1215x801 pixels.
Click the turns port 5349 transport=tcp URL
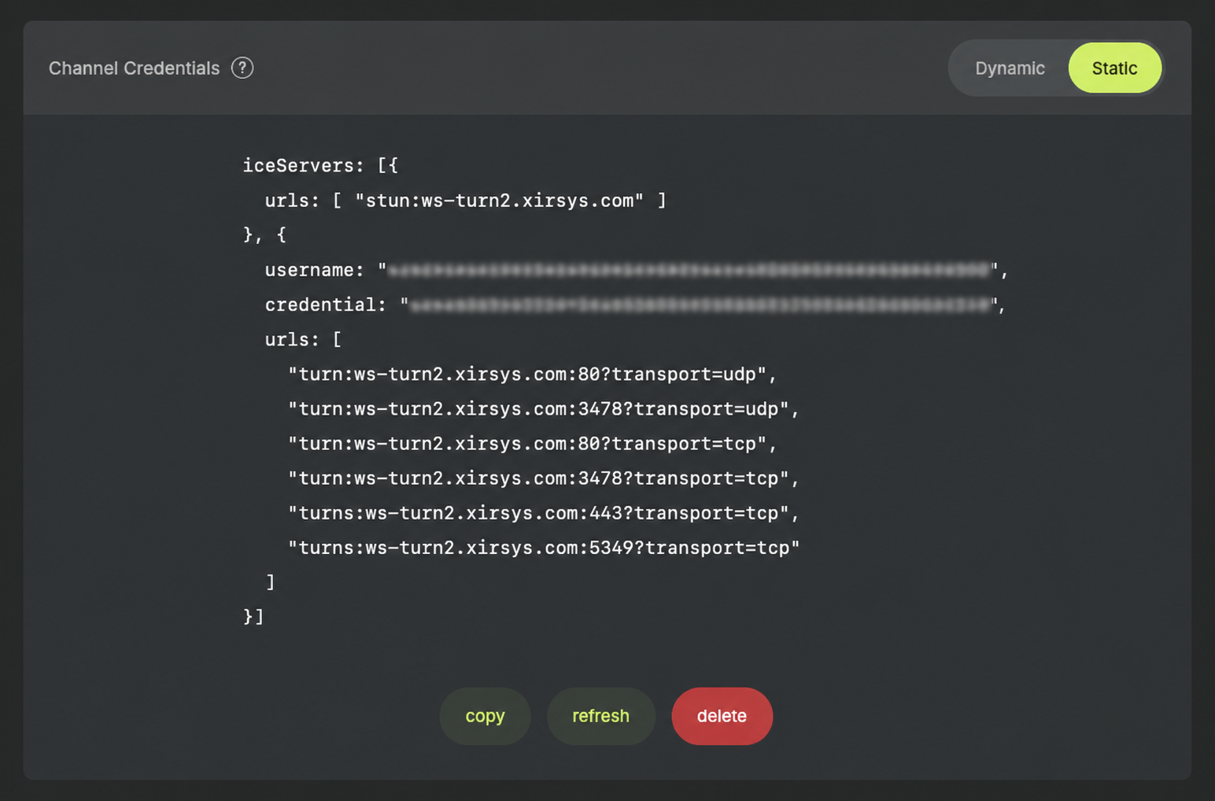(544, 547)
